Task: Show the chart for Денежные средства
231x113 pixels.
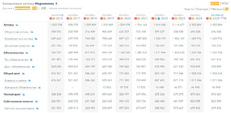Action: [x=33, y=46]
